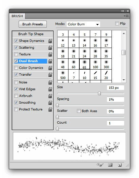Open the Color Dynamics settings label
139x178 pixels.
tap(31, 68)
